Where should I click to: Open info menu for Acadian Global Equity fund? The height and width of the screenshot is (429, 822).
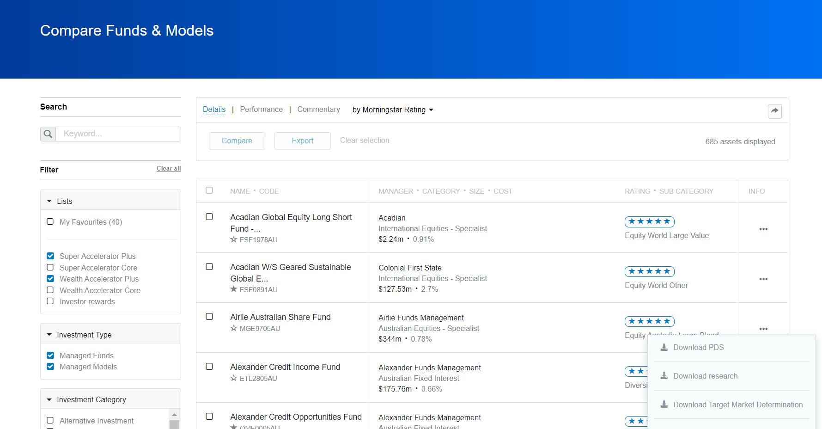763,229
